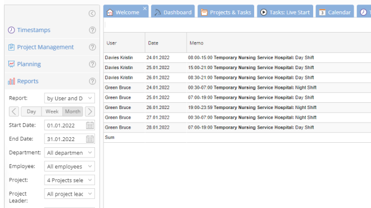
Task: Click the Projects & Tasks tab icon
Action: point(204,12)
